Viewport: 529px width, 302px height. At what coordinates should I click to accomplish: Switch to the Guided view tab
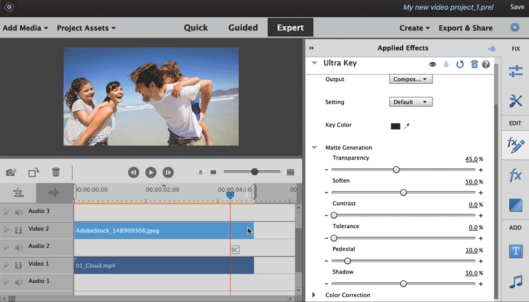point(243,28)
